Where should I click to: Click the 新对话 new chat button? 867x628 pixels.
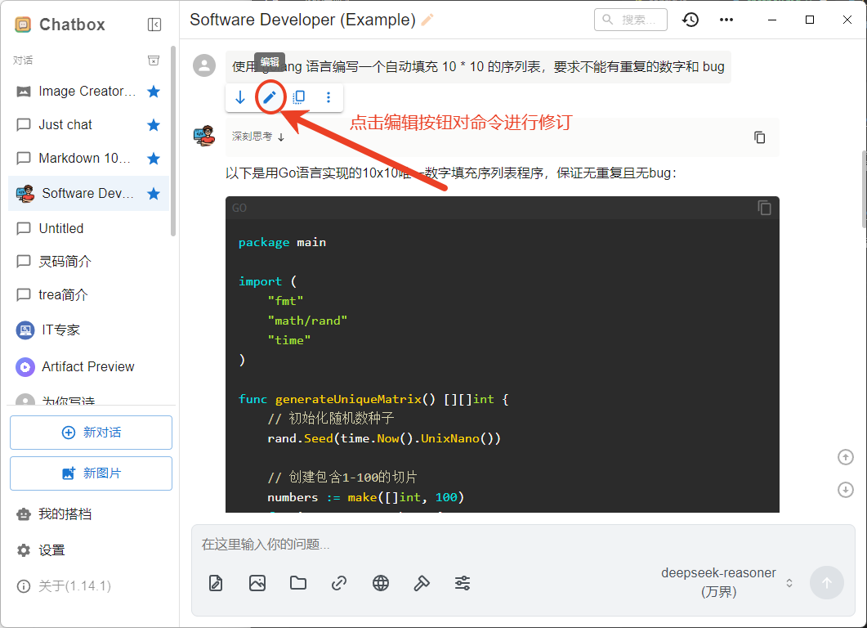pyautogui.click(x=91, y=433)
